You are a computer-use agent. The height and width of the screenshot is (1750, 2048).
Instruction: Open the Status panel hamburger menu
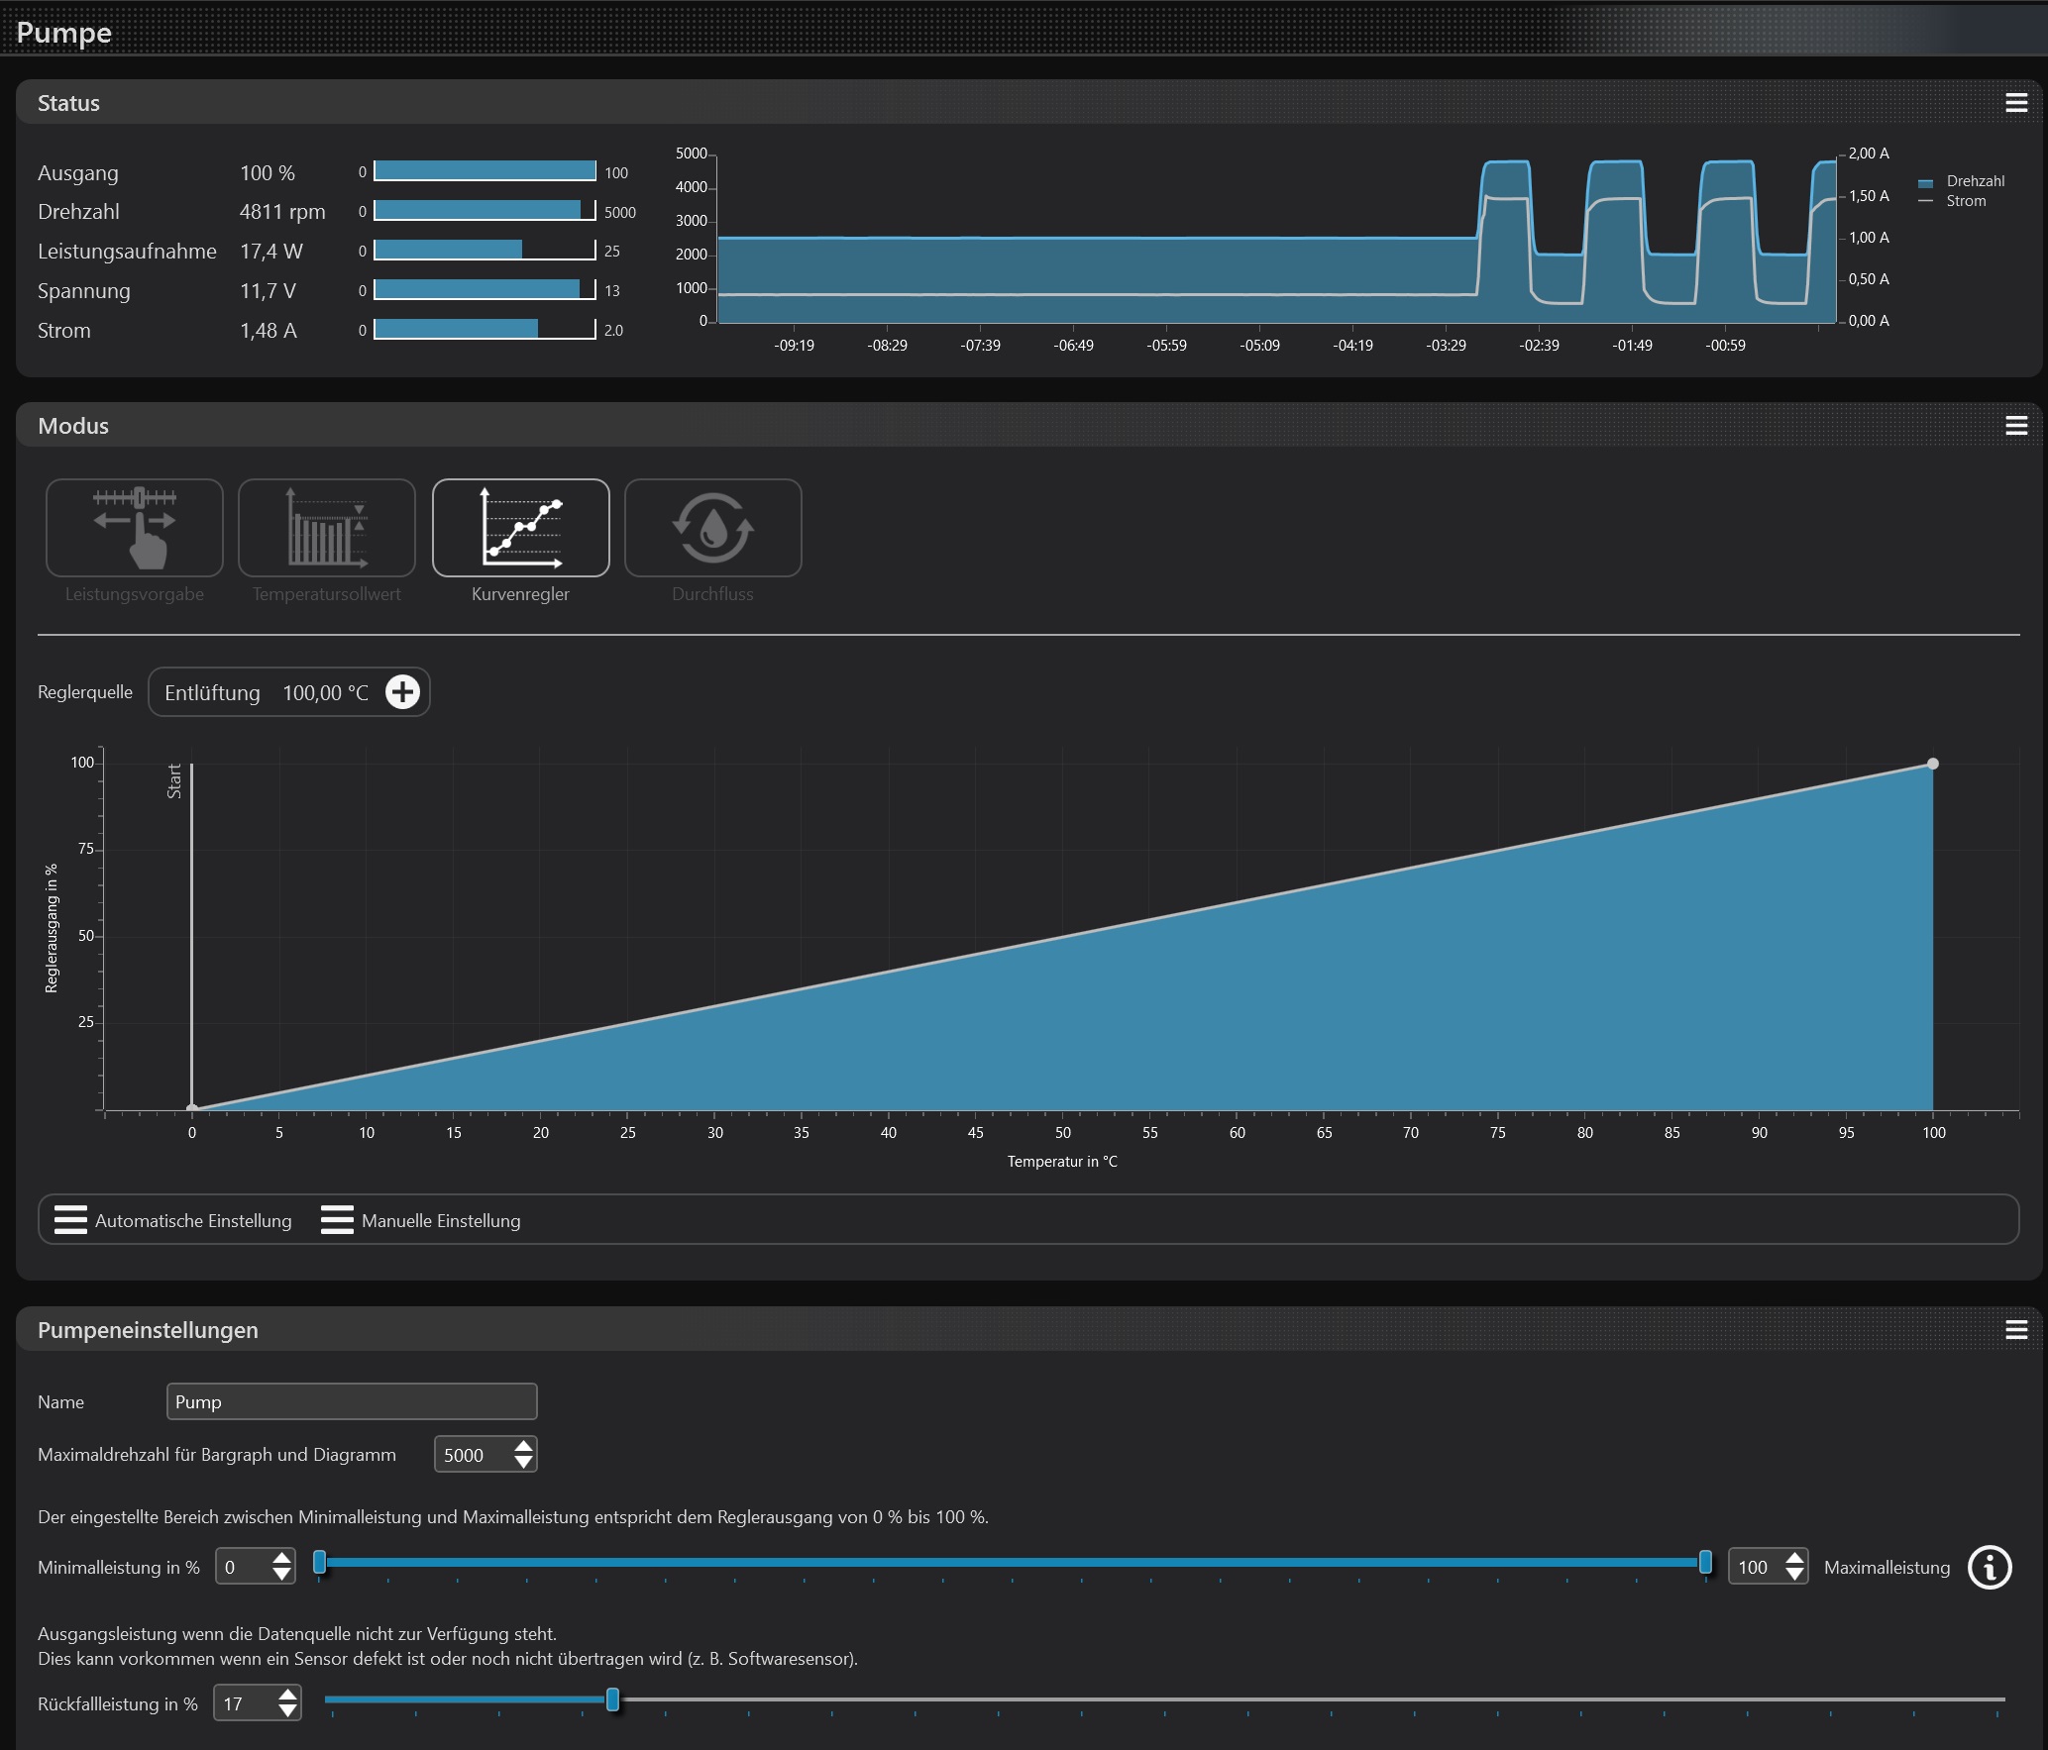click(2016, 103)
